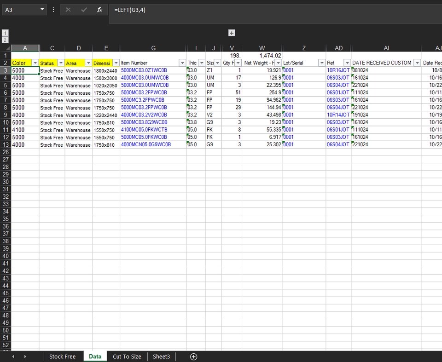The width and height of the screenshot is (442, 362).
Task: Open Qty column filter dropdown
Action: (x=238, y=63)
